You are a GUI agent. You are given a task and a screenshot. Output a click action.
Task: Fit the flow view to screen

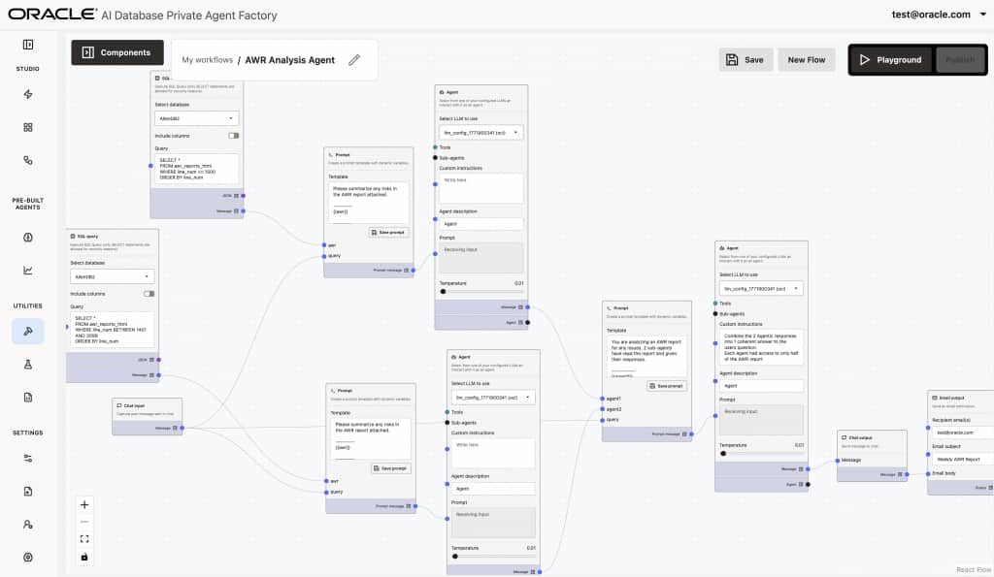pos(84,538)
